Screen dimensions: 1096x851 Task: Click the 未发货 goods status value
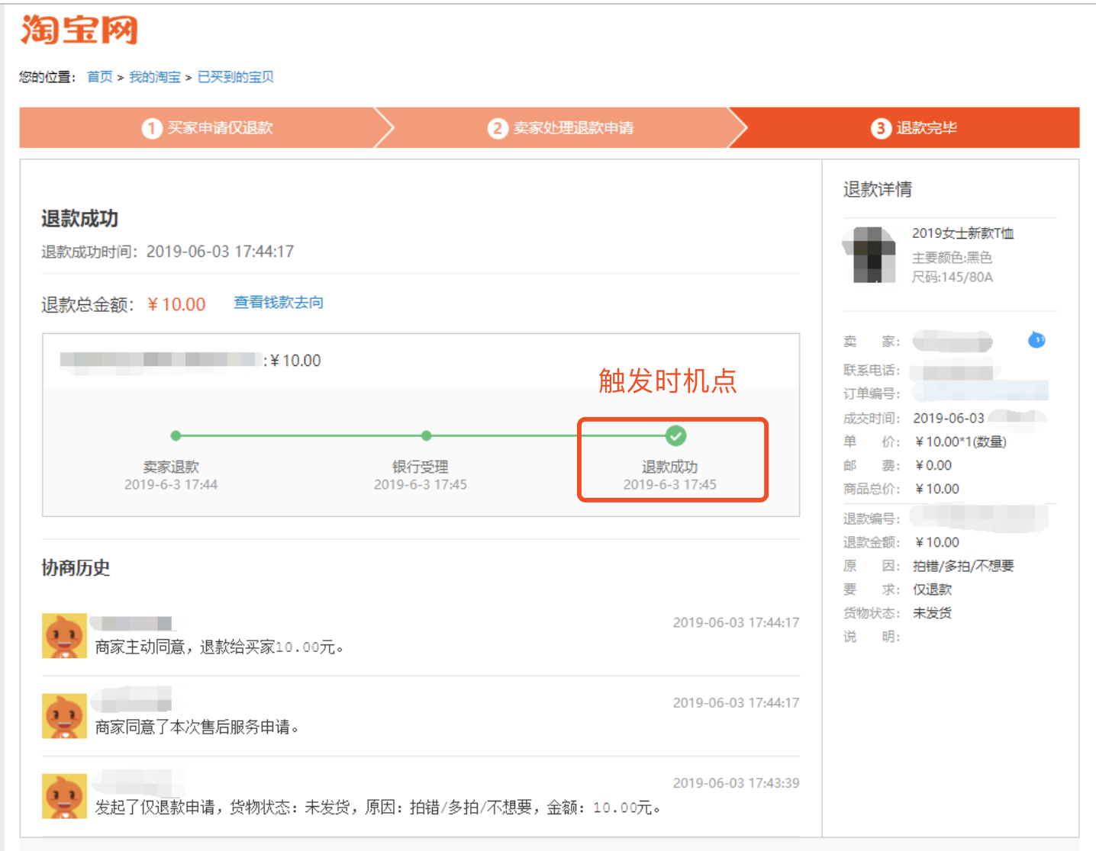933,613
